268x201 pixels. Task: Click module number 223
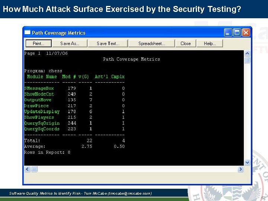coord(72,129)
